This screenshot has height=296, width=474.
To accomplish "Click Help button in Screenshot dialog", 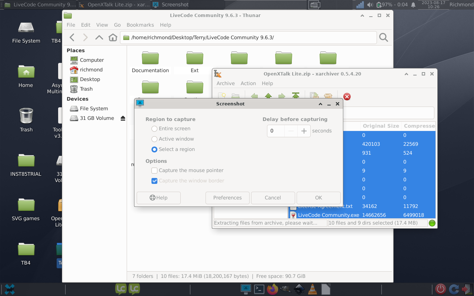I will [x=158, y=198].
